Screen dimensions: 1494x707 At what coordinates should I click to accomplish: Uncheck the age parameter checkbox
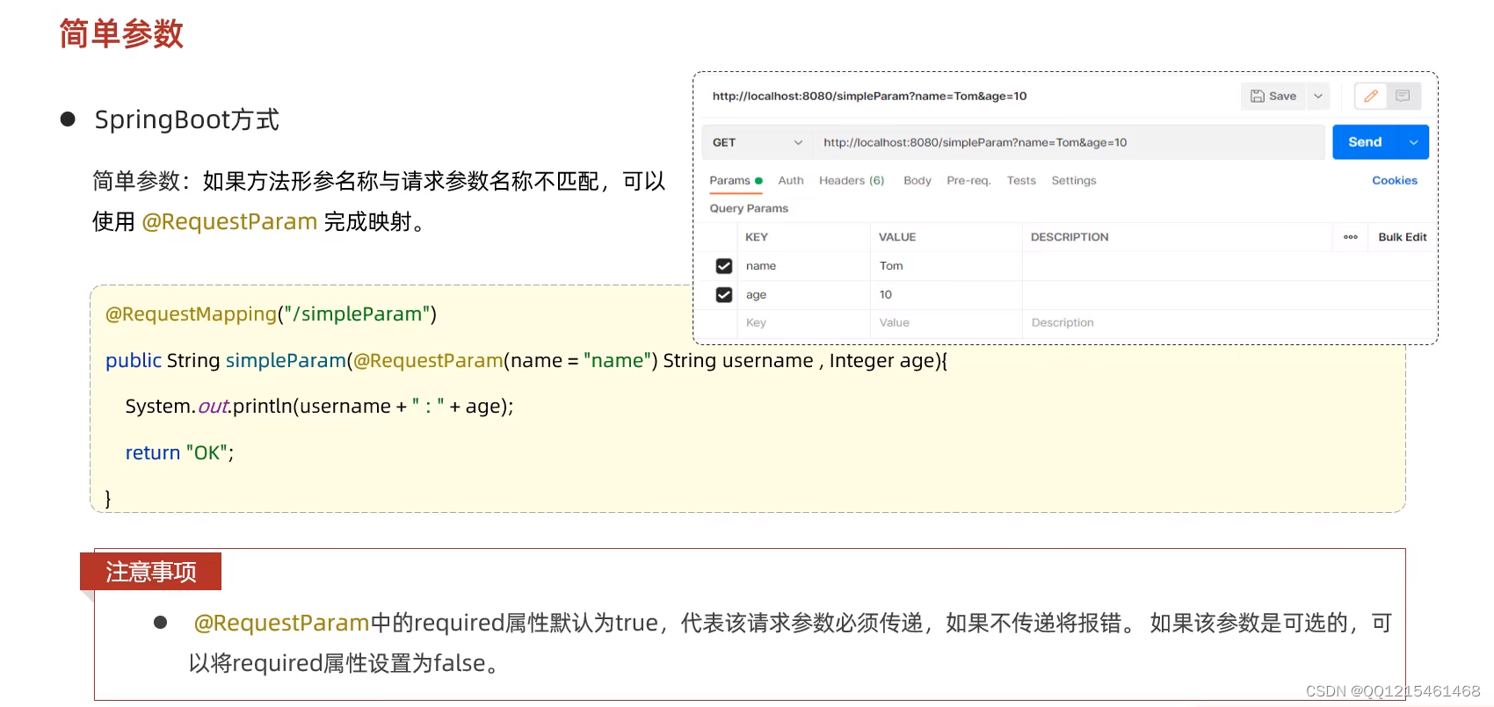tap(724, 295)
